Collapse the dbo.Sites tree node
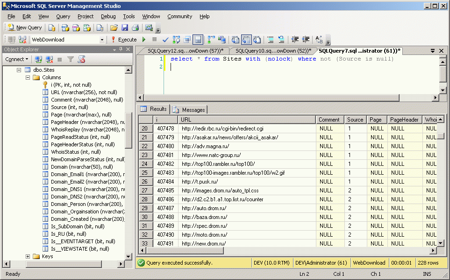The width and height of the screenshot is (450, 280). pyautogui.click(x=19, y=70)
